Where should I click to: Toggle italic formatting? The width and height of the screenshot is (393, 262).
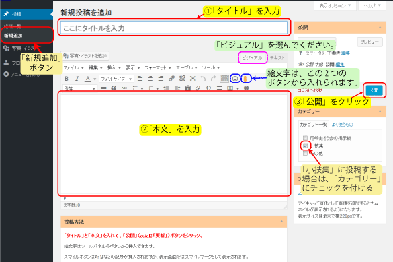coord(77,79)
